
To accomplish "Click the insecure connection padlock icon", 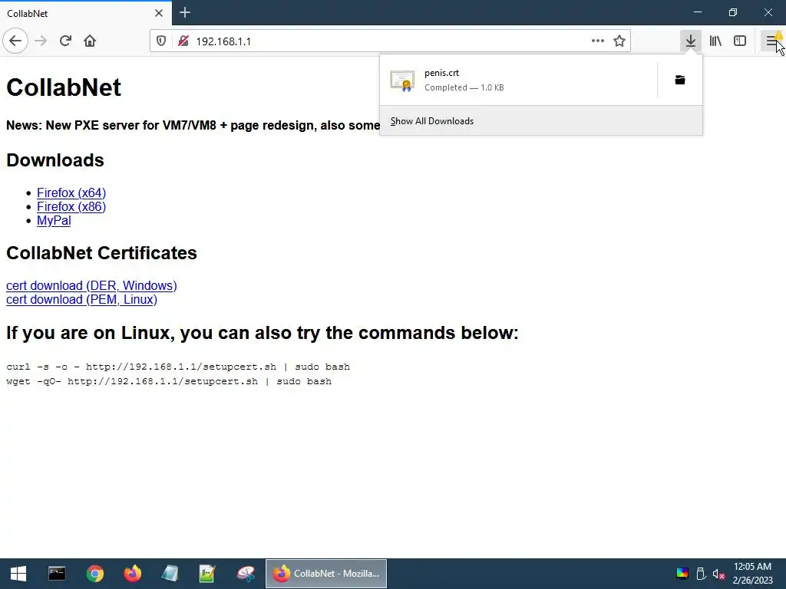I will pyautogui.click(x=183, y=41).
